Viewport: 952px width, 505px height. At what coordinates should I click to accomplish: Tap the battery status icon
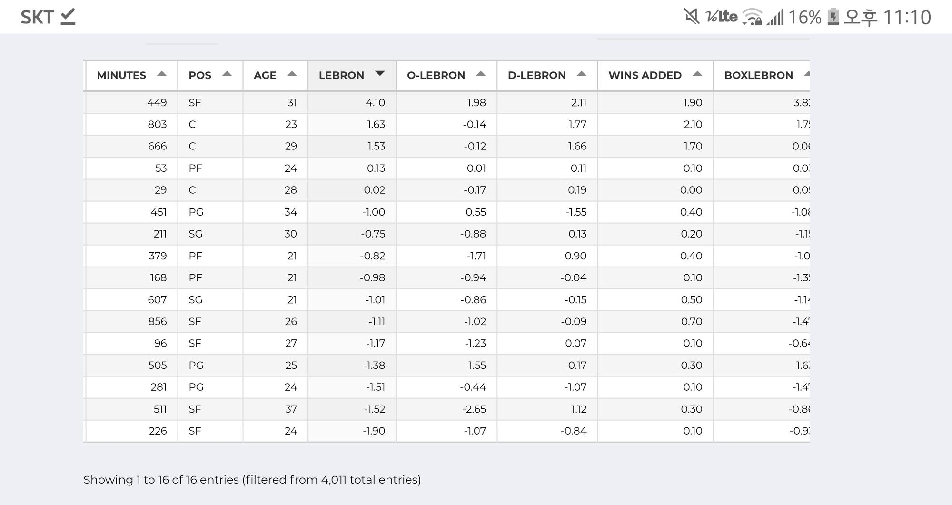pyautogui.click(x=833, y=17)
